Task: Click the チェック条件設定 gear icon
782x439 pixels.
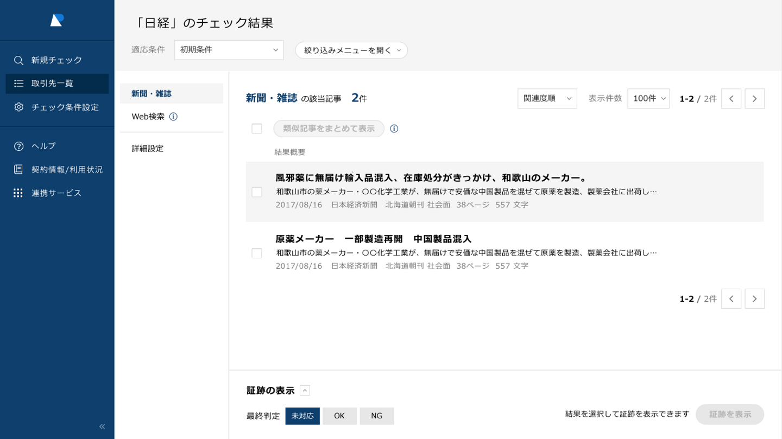Action: coord(19,107)
